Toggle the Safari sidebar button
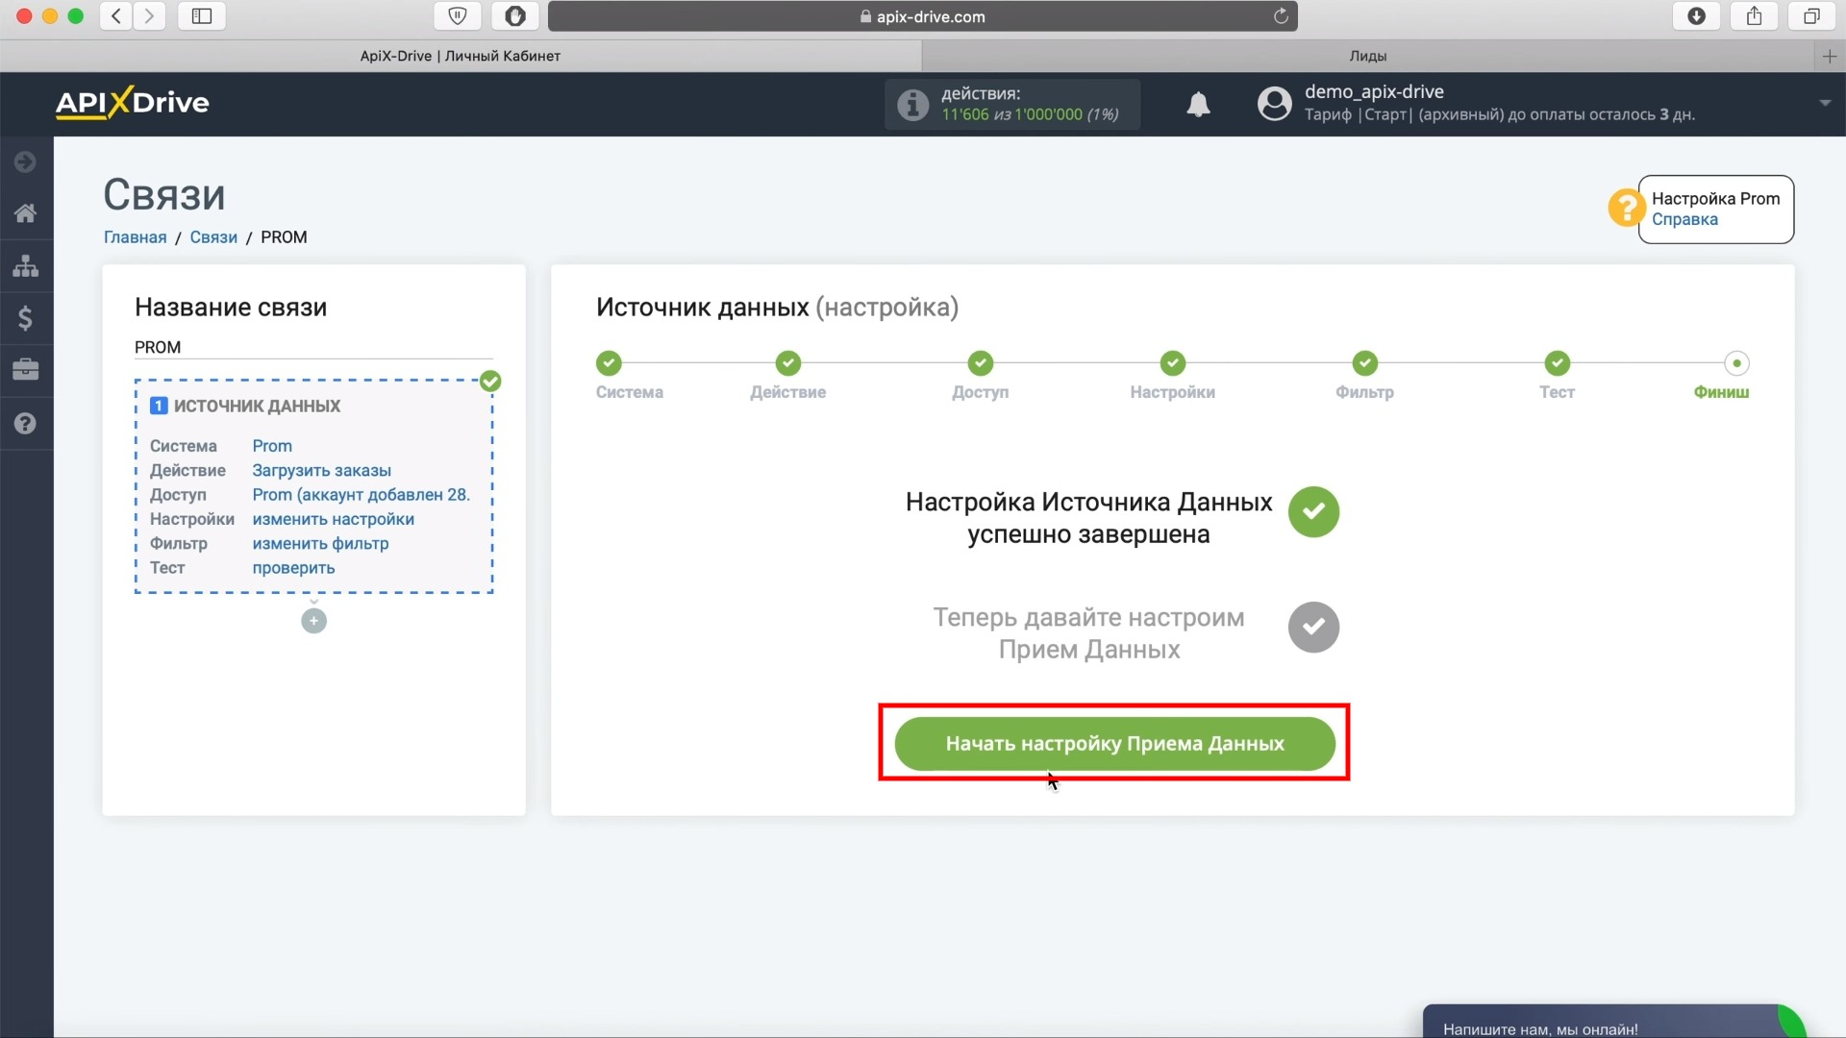Image resolution: width=1846 pixels, height=1038 pixels. (202, 16)
